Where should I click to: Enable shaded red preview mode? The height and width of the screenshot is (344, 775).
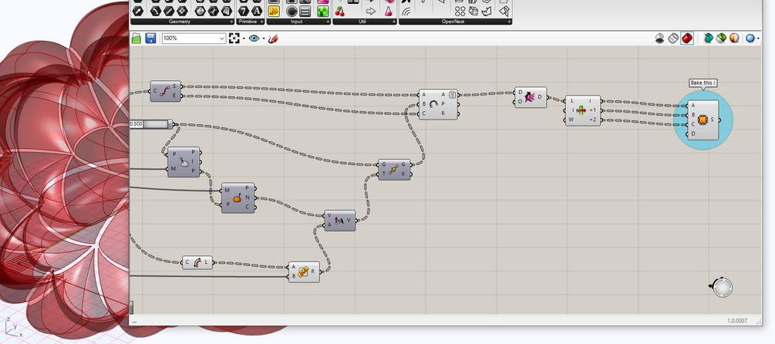coord(686,38)
